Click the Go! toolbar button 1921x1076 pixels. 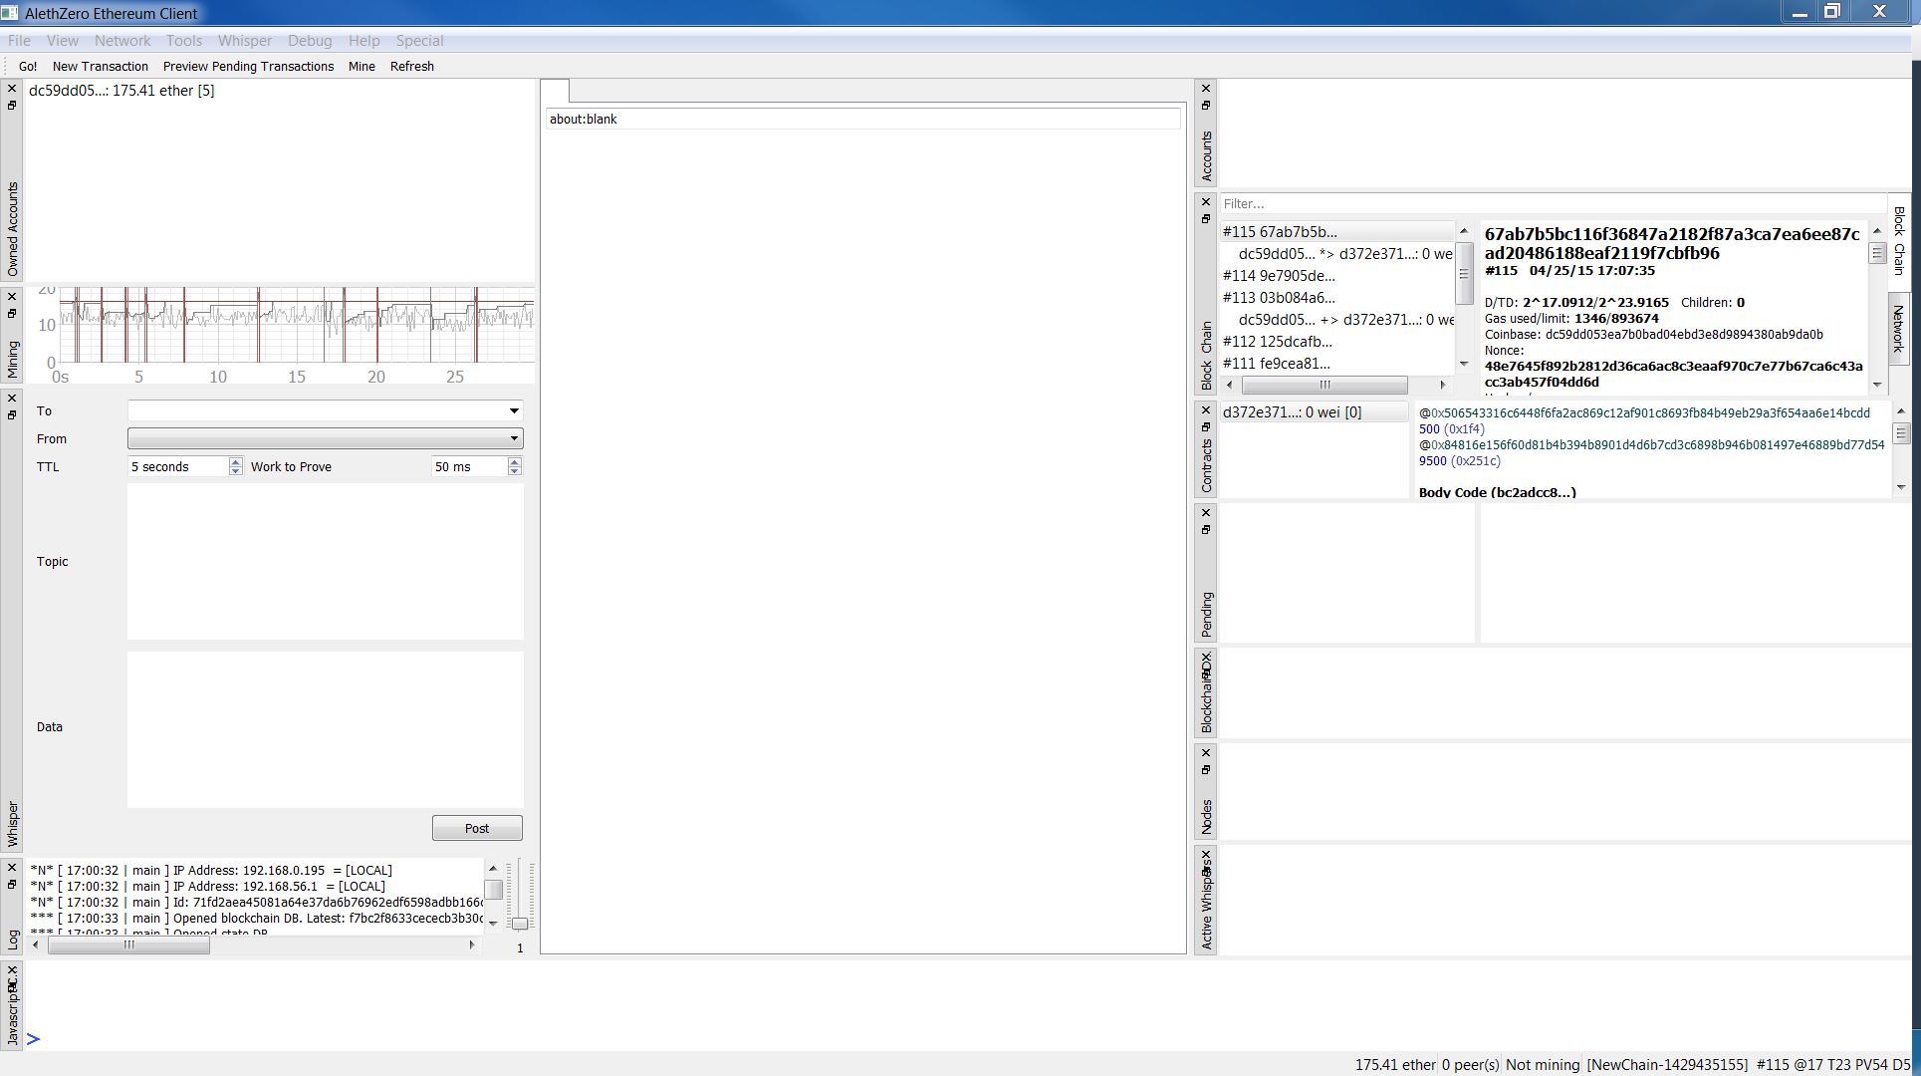(x=28, y=67)
